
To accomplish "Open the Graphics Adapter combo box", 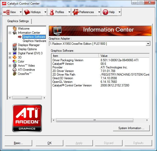I will point(100,44).
